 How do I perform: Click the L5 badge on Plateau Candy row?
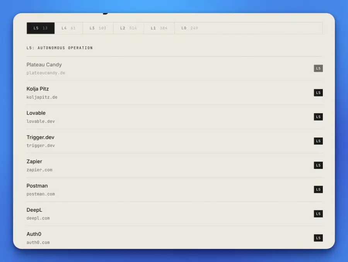tap(318, 68)
